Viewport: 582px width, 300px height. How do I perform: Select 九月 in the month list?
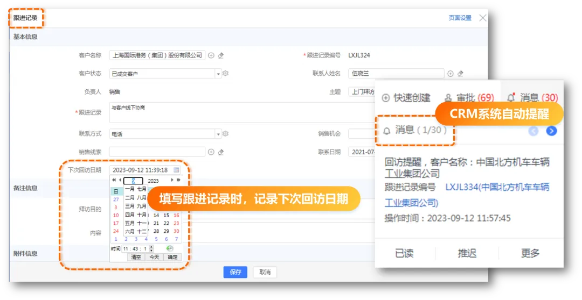[x=141, y=206]
